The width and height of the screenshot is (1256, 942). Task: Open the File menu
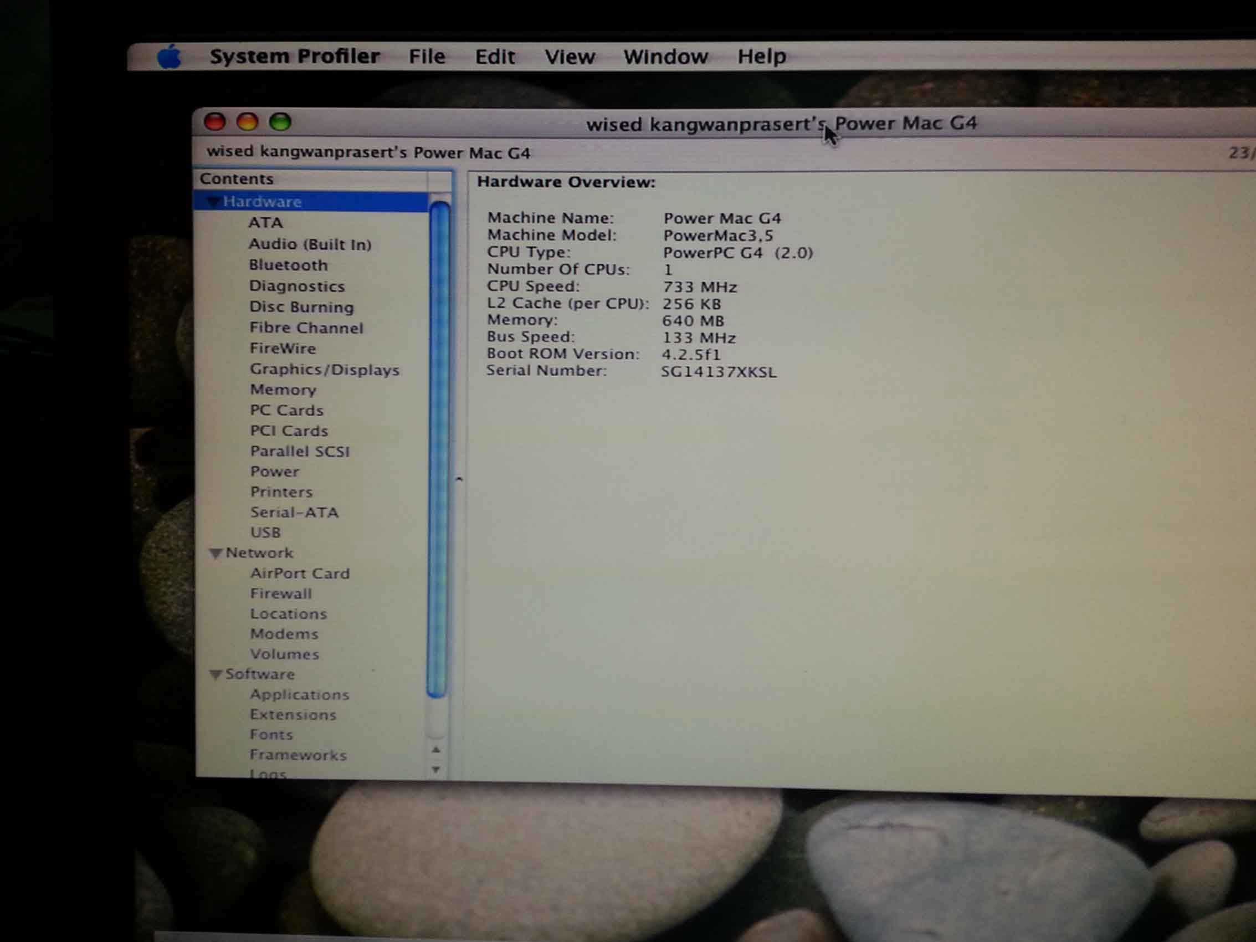point(427,56)
